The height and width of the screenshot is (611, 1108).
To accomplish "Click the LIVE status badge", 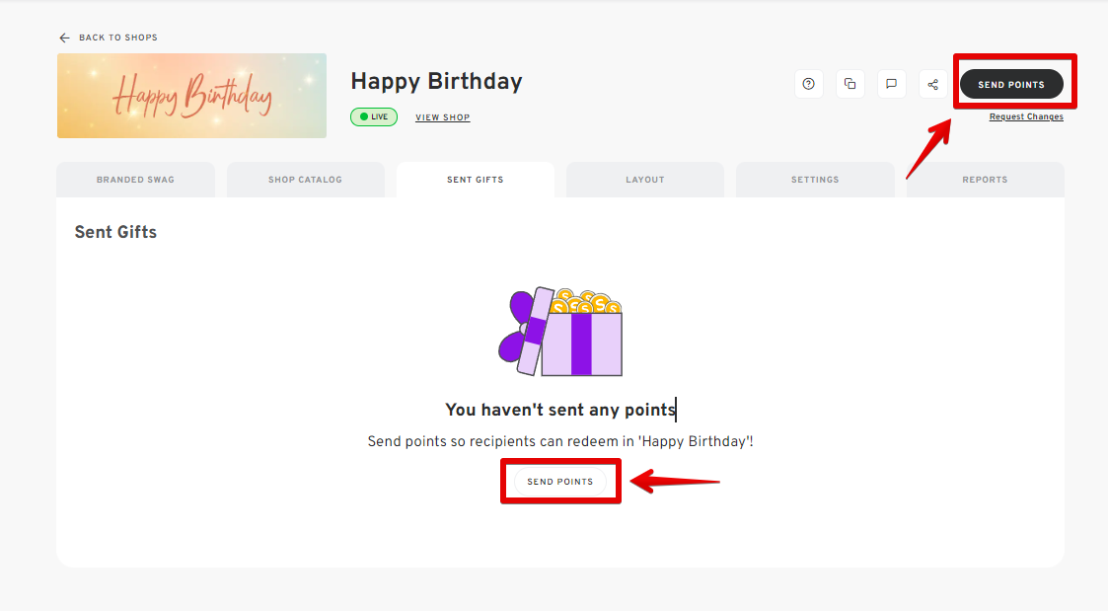I will [x=373, y=116].
